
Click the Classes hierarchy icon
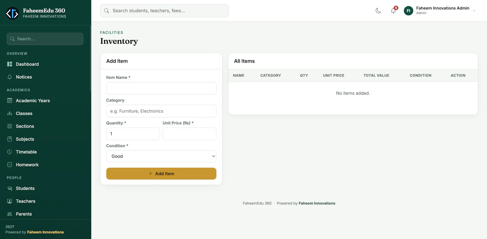click(10, 113)
